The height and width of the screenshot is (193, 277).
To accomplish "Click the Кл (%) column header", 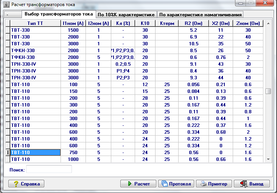I will (123, 23).
